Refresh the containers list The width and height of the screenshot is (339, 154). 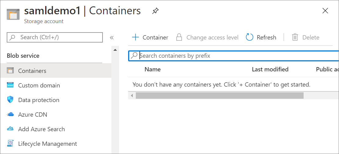click(261, 37)
